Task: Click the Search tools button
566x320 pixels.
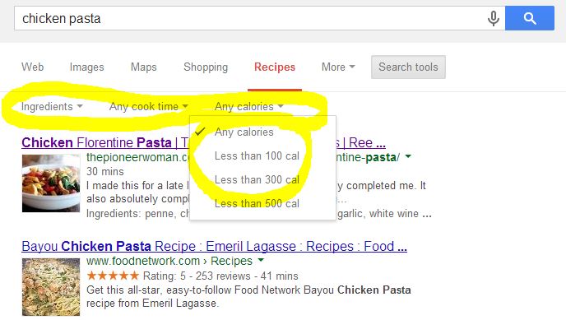Action: point(408,67)
